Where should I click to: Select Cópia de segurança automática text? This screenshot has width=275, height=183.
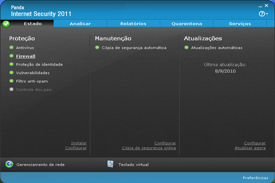click(134, 48)
